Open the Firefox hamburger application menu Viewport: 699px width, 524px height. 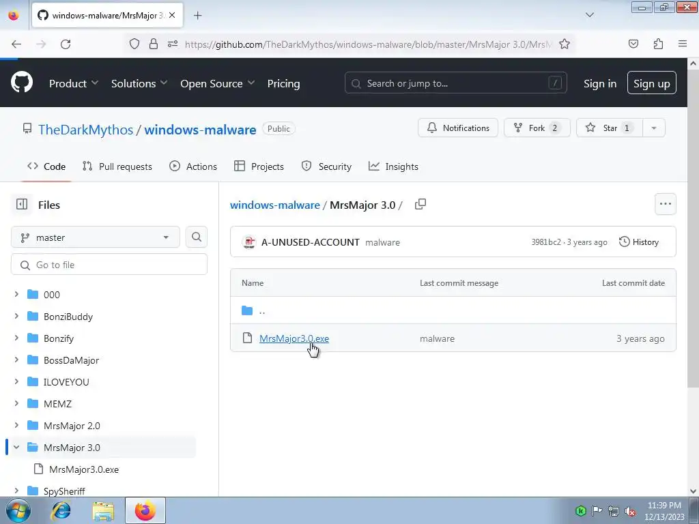[683, 44]
